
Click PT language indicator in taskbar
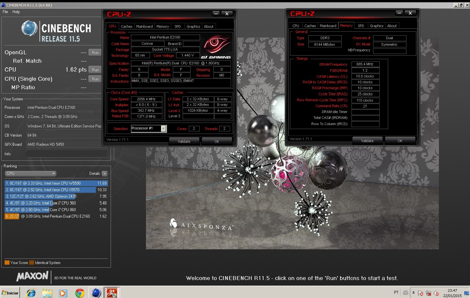click(x=396, y=292)
